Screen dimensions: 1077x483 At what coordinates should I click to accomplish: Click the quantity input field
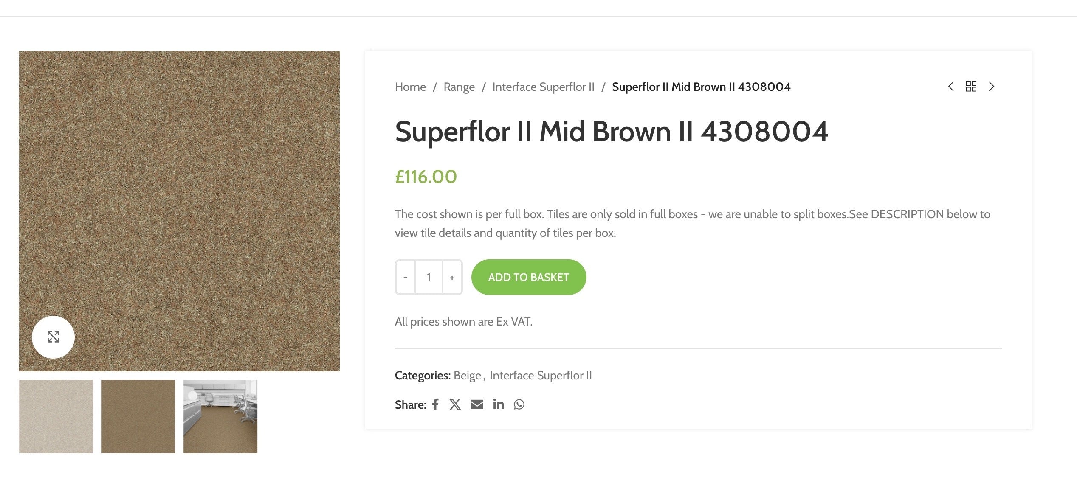coord(429,277)
